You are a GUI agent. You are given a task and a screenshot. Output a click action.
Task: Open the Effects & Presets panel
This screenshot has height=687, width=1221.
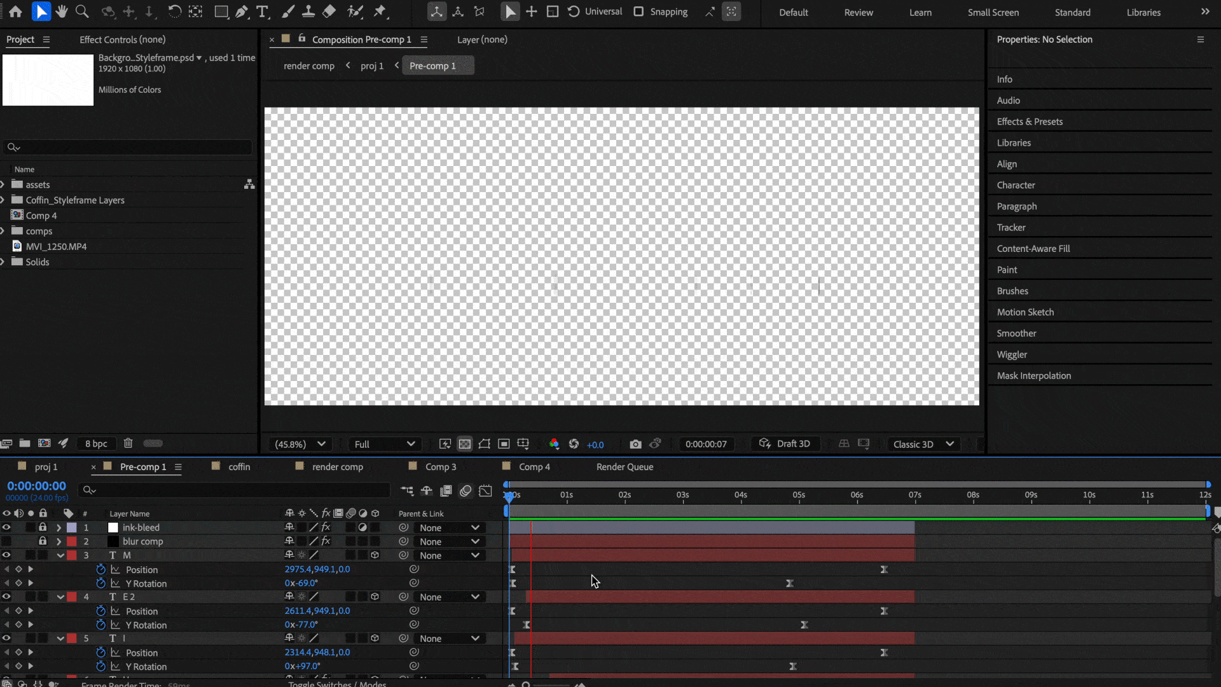pyautogui.click(x=1029, y=121)
